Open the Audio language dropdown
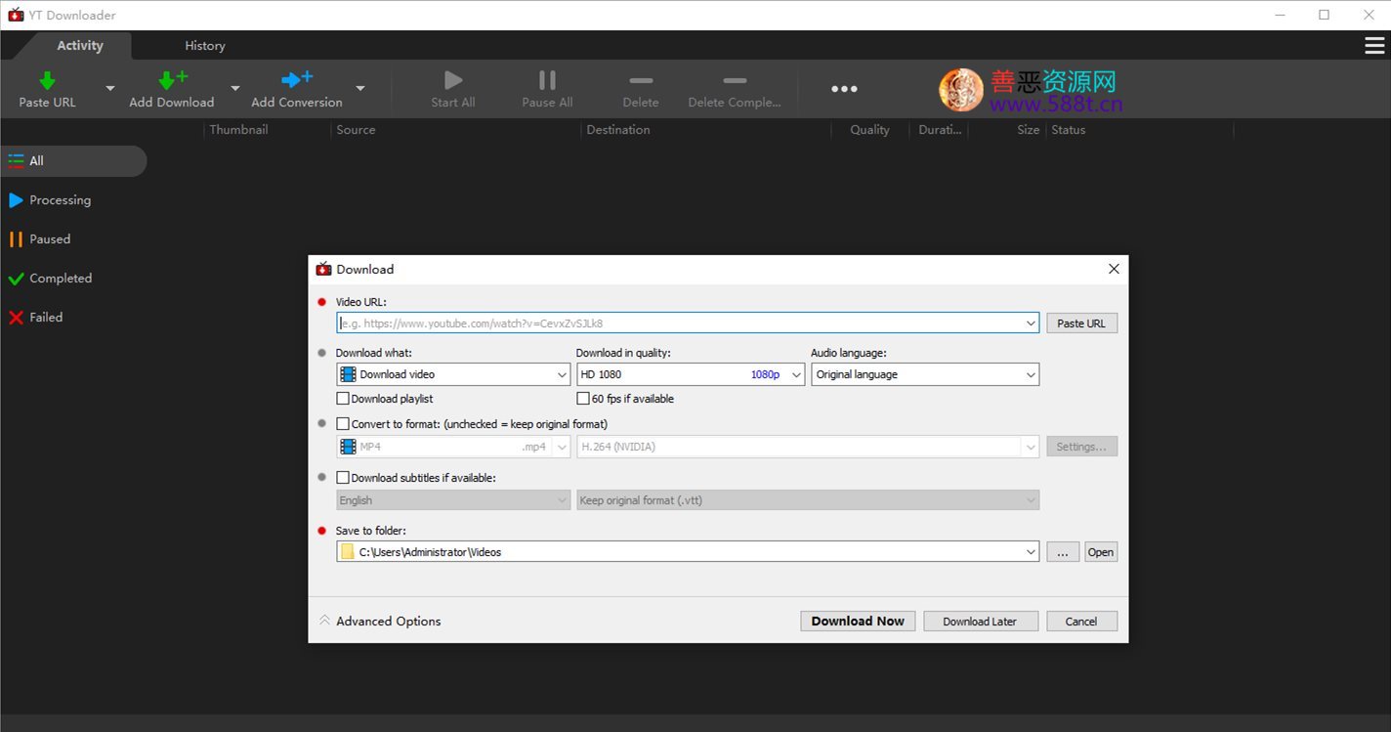This screenshot has width=1391, height=732. pos(1031,374)
